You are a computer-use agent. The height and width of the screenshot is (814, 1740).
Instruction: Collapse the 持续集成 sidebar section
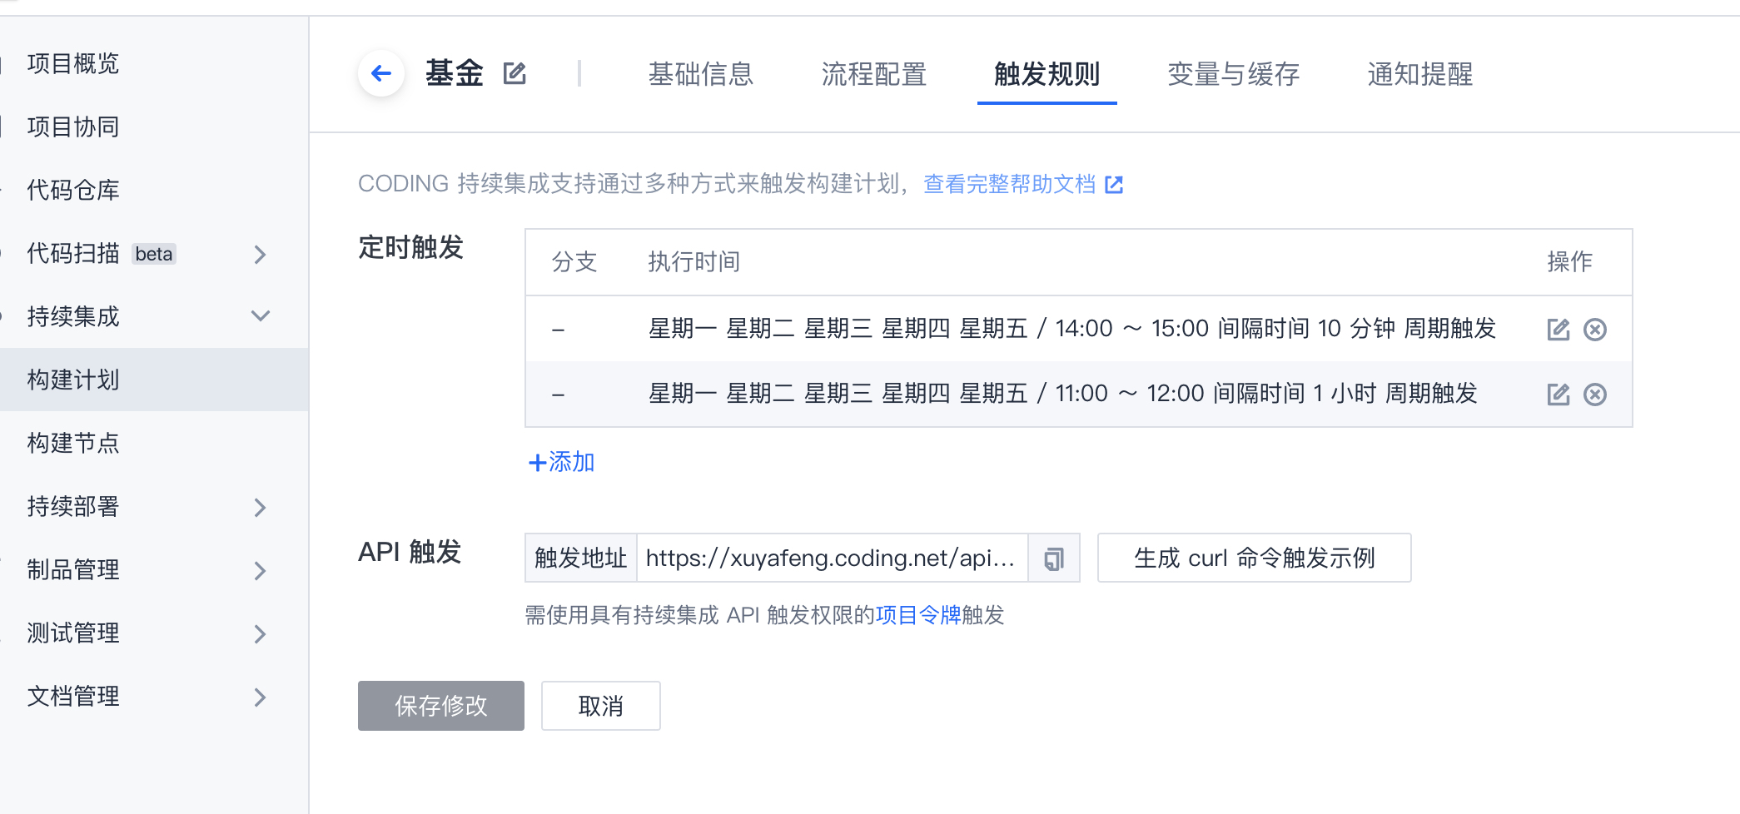click(260, 316)
